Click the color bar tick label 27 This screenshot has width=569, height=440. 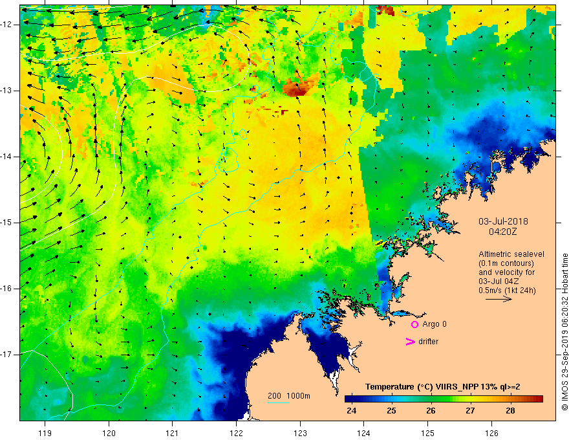(470, 411)
